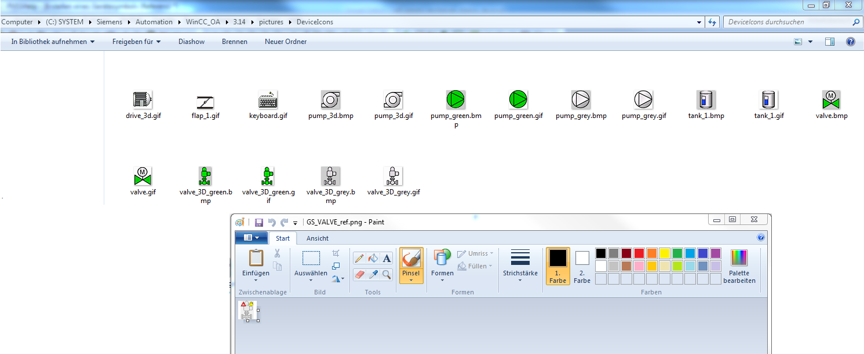Choose the Eraser tool
Screen dimensions: 864x354
tap(359, 274)
